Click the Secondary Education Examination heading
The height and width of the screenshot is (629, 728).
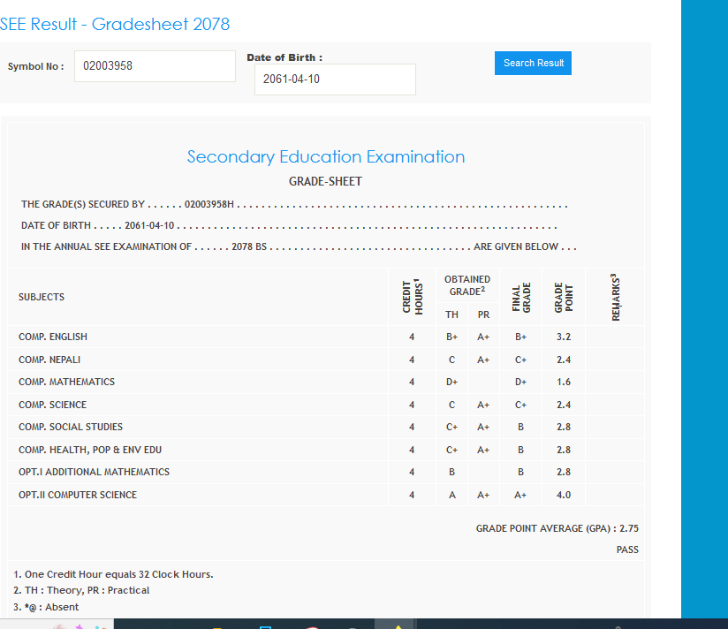(x=325, y=157)
